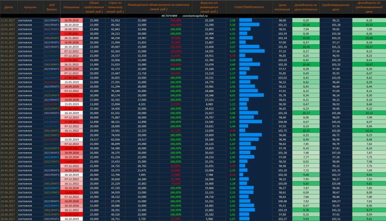Click the 'Дата' column header
Screen dimensions: 386x221
[x=8, y=8]
